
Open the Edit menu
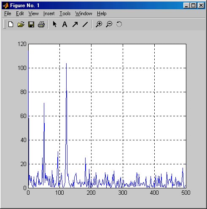pos(20,13)
